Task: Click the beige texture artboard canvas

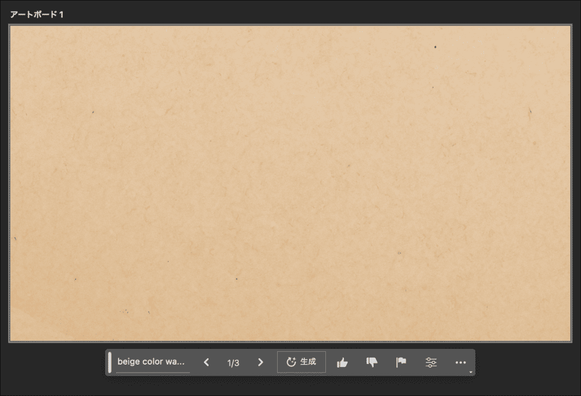Action: pos(290,183)
